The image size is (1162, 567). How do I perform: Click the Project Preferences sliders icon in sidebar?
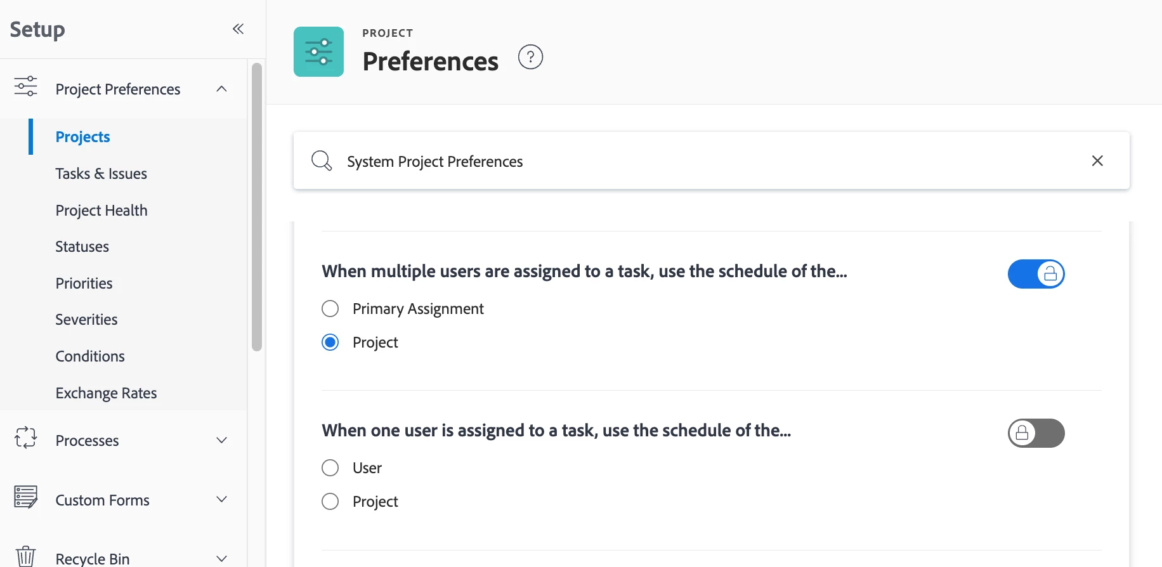[x=26, y=86]
